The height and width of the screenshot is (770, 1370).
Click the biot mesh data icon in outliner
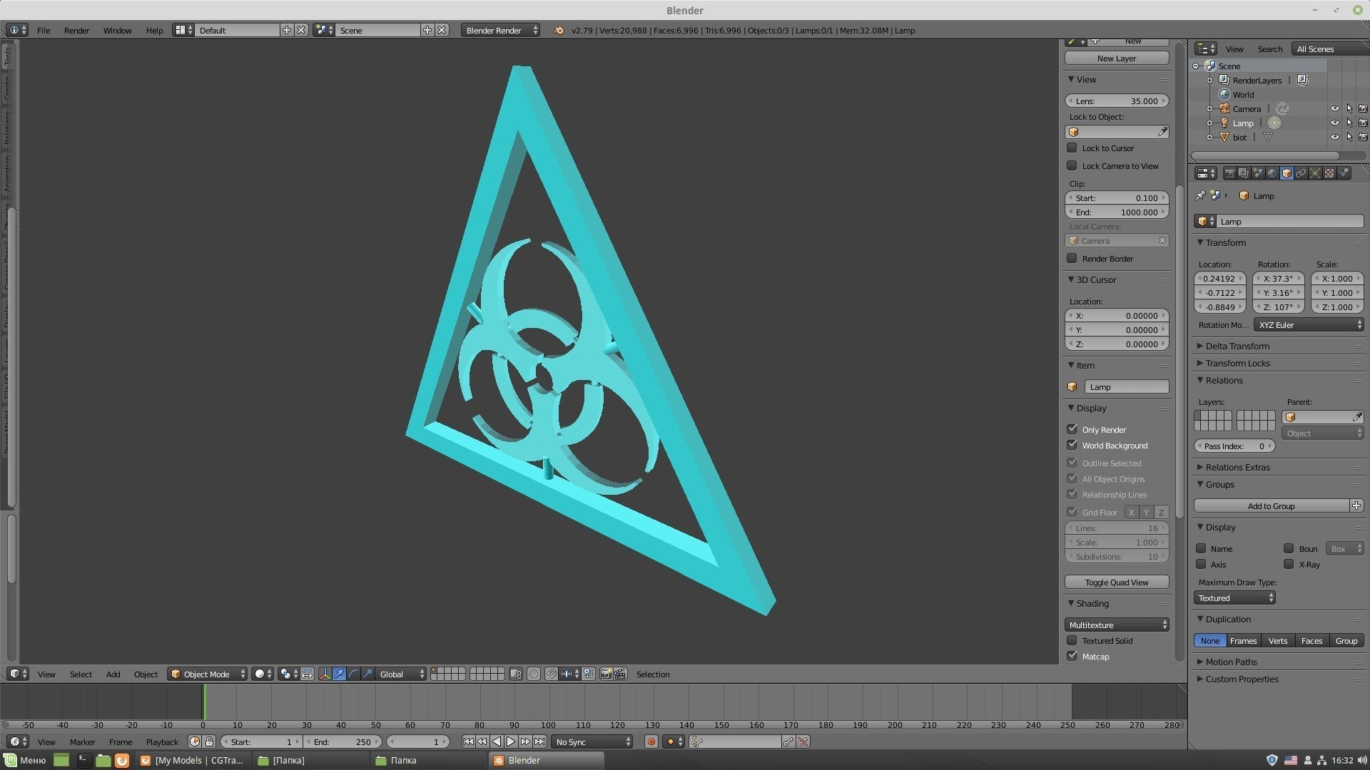[x=1268, y=138]
